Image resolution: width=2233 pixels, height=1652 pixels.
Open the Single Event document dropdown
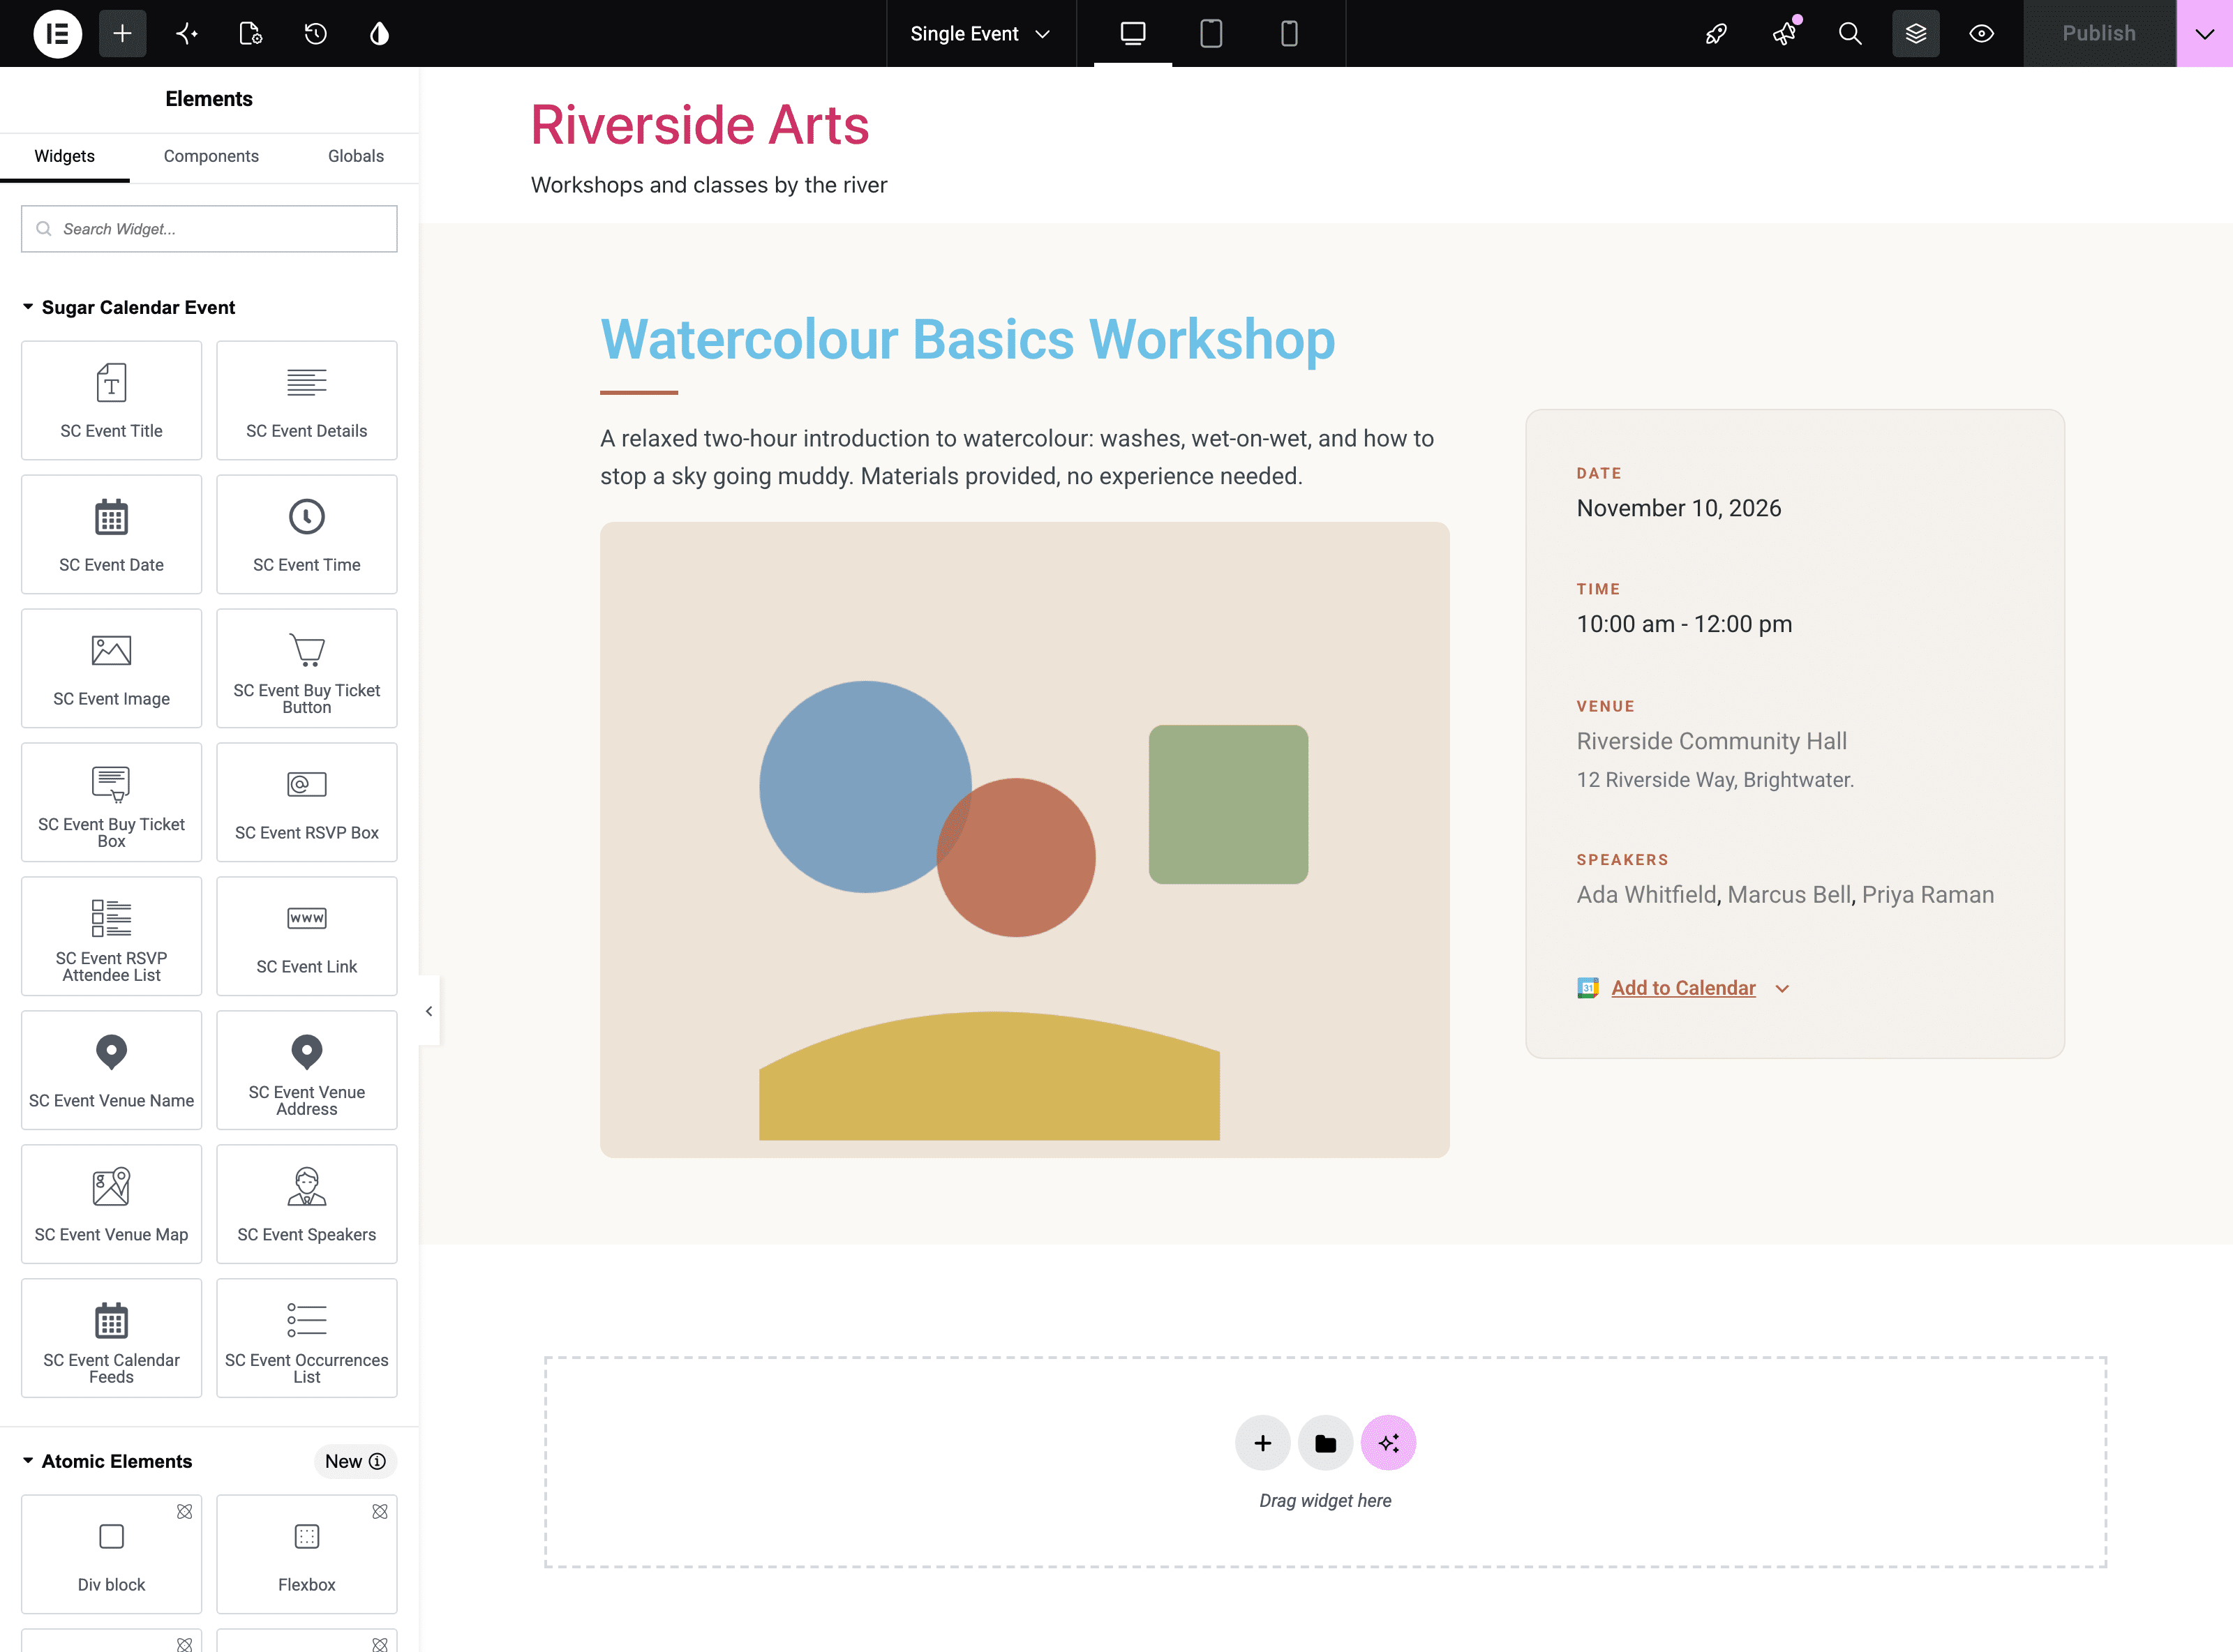point(980,34)
